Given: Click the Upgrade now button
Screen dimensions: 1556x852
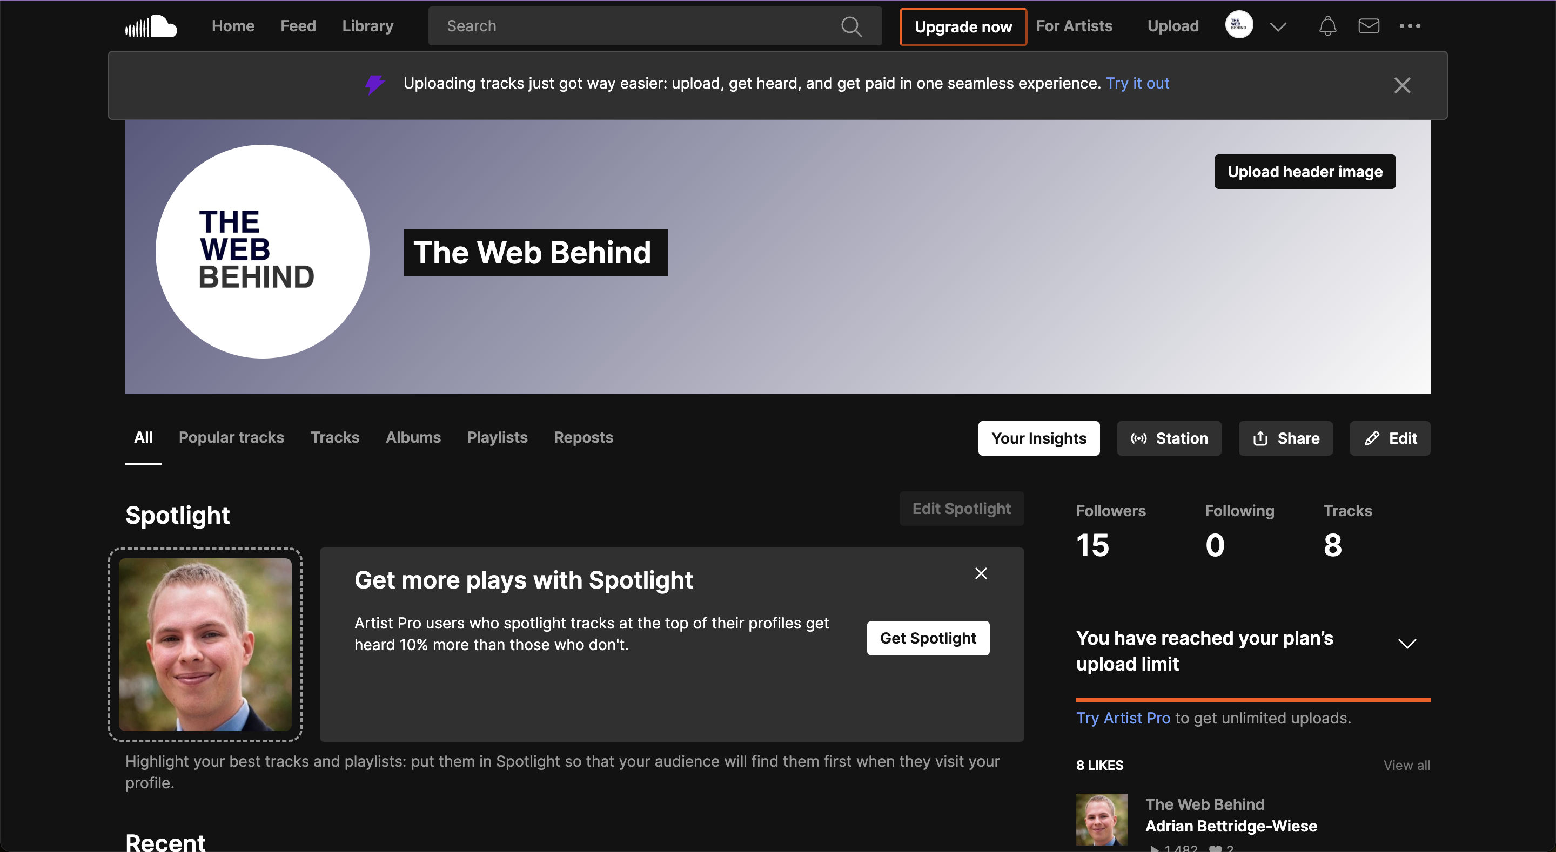Looking at the screenshot, I should (962, 26).
